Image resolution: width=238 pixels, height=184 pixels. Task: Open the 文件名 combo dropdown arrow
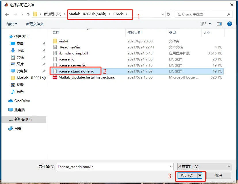pyautogui.click(x=171, y=167)
